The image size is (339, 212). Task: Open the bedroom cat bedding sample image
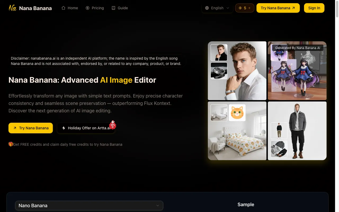point(237,131)
